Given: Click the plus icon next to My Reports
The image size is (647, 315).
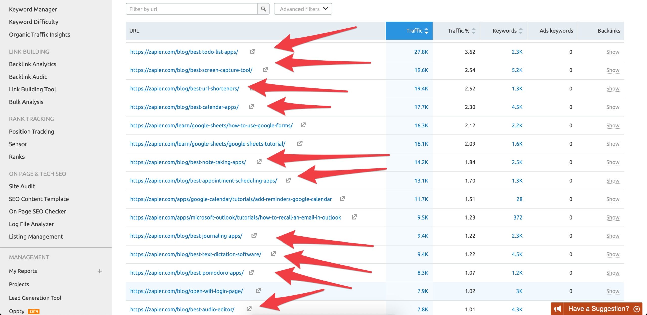Looking at the screenshot, I should [x=100, y=271].
